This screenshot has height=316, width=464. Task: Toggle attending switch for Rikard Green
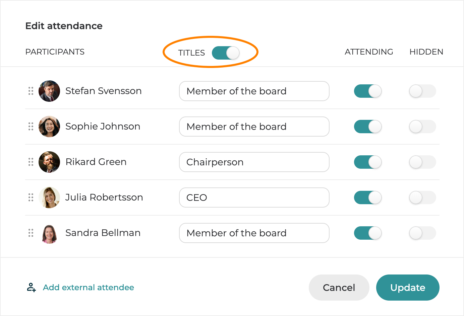click(x=368, y=162)
